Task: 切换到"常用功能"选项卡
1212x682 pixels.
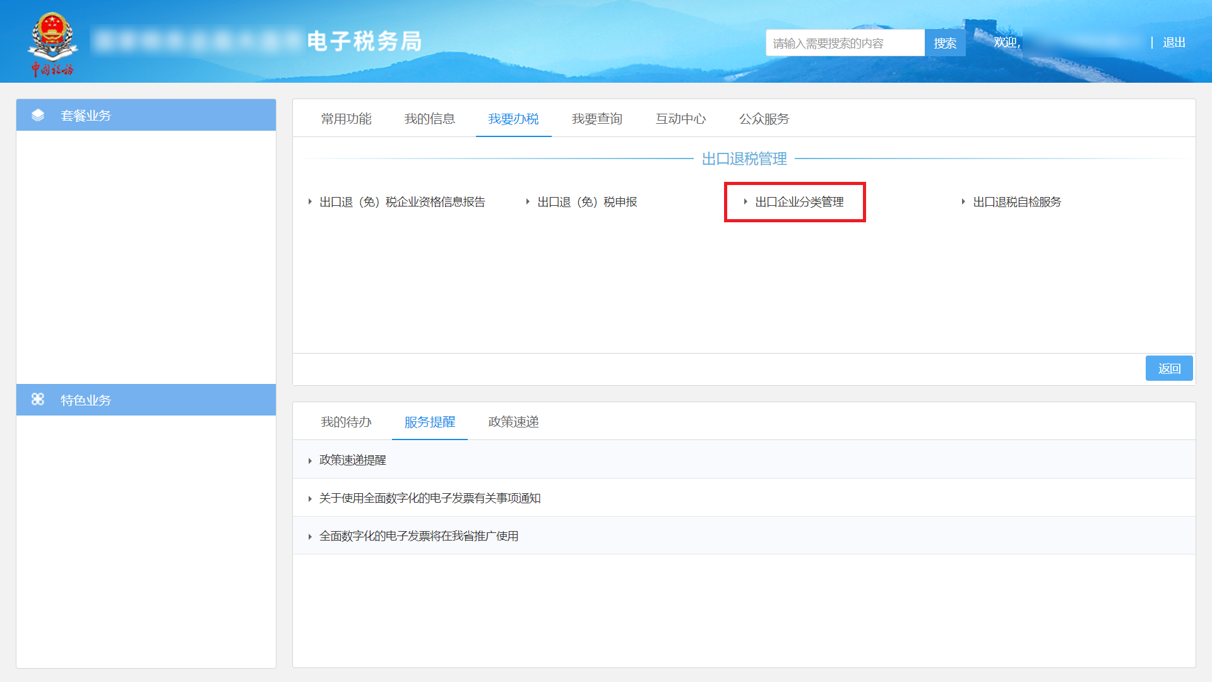Action: (x=347, y=119)
